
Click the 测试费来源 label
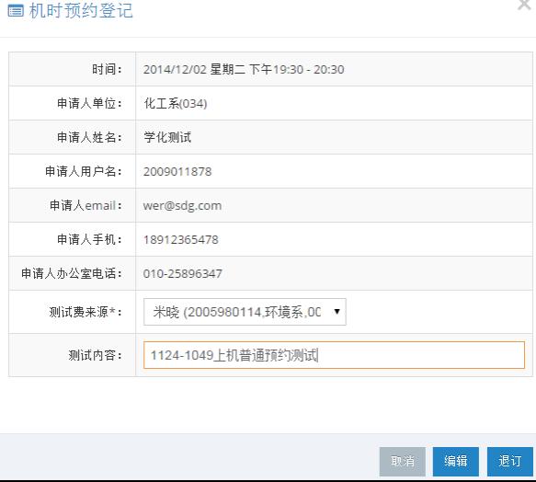[86, 312]
